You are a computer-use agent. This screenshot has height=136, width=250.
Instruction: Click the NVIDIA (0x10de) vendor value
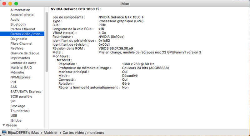112,37
